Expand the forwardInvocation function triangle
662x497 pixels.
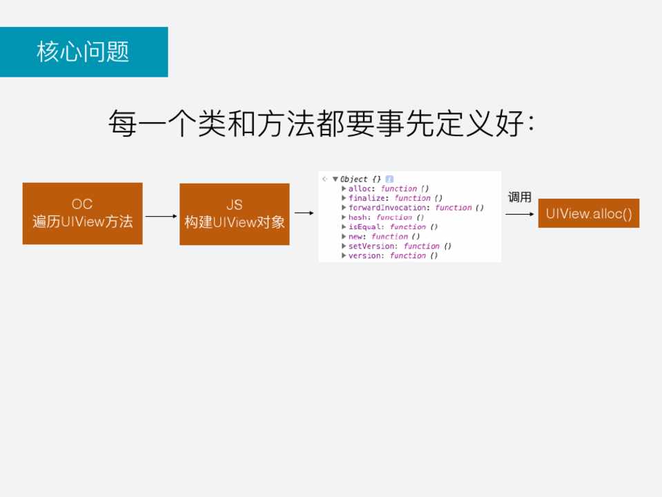pyautogui.click(x=344, y=208)
